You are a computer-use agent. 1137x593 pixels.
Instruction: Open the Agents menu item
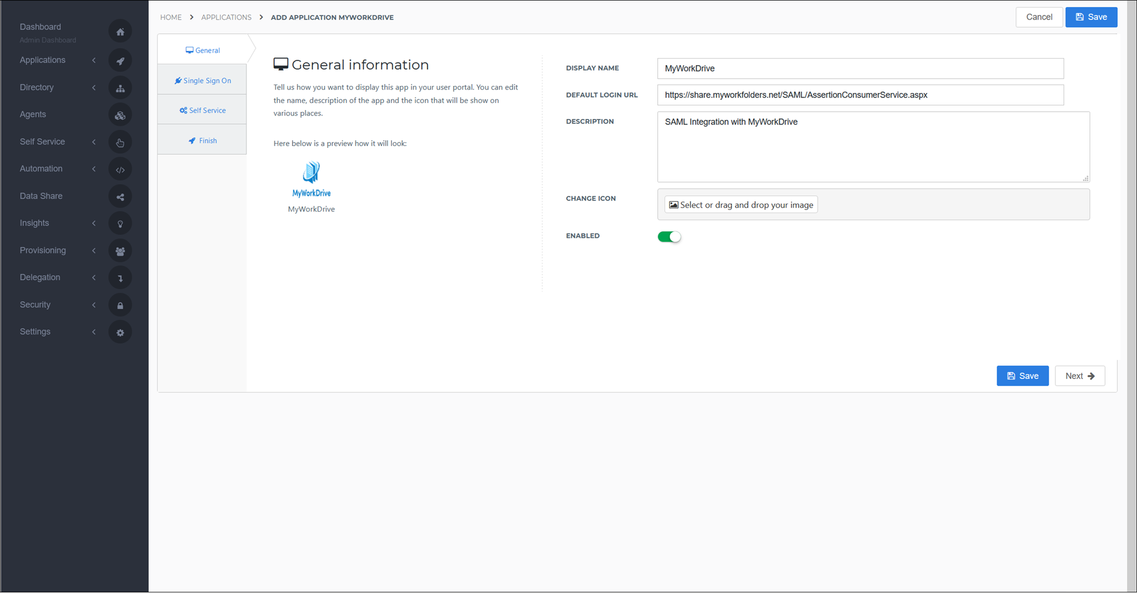(x=33, y=115)
